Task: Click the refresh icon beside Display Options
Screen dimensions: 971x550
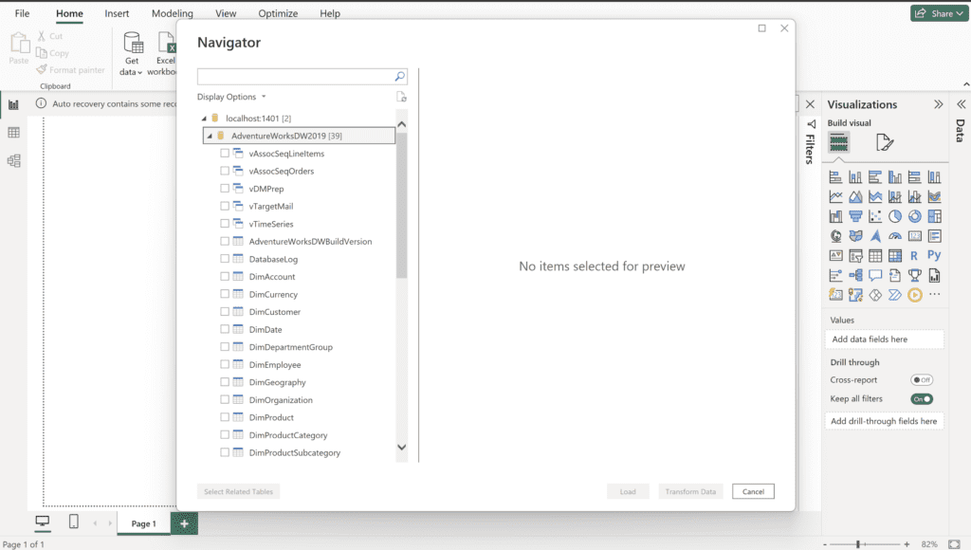Action: [401, 97]
